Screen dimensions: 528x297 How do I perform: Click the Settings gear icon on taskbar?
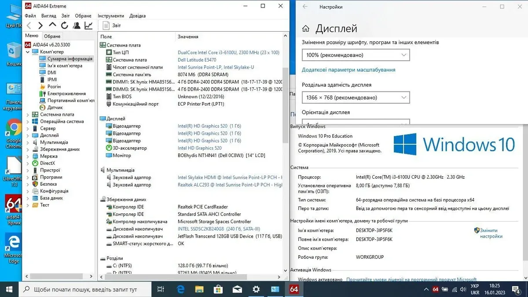pos(256,289)
